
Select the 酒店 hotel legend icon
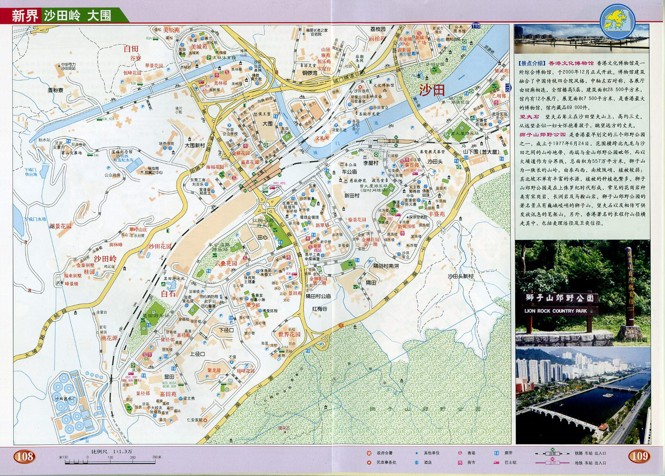coord(417,463)
